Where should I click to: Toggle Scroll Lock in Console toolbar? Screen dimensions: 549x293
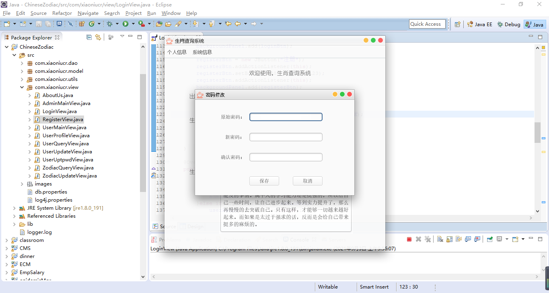(x=449, y=239)
